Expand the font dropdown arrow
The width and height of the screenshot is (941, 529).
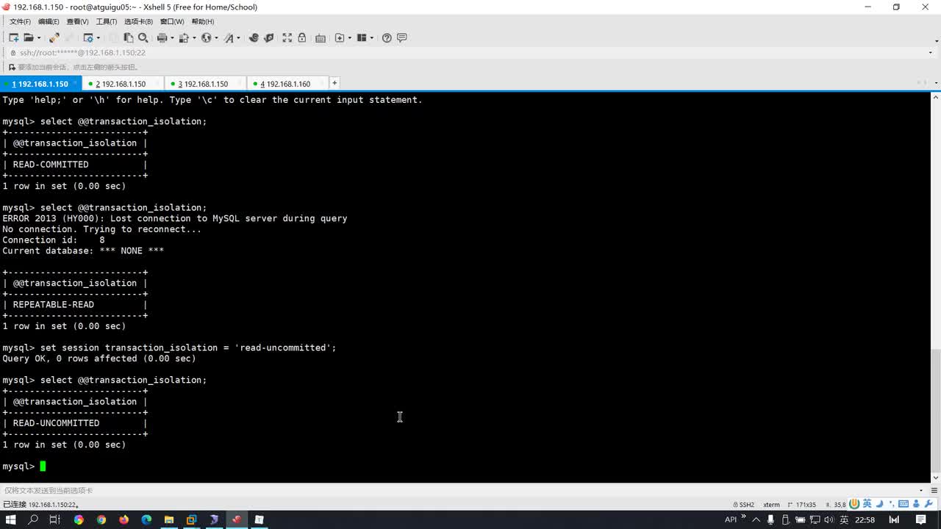240,38
